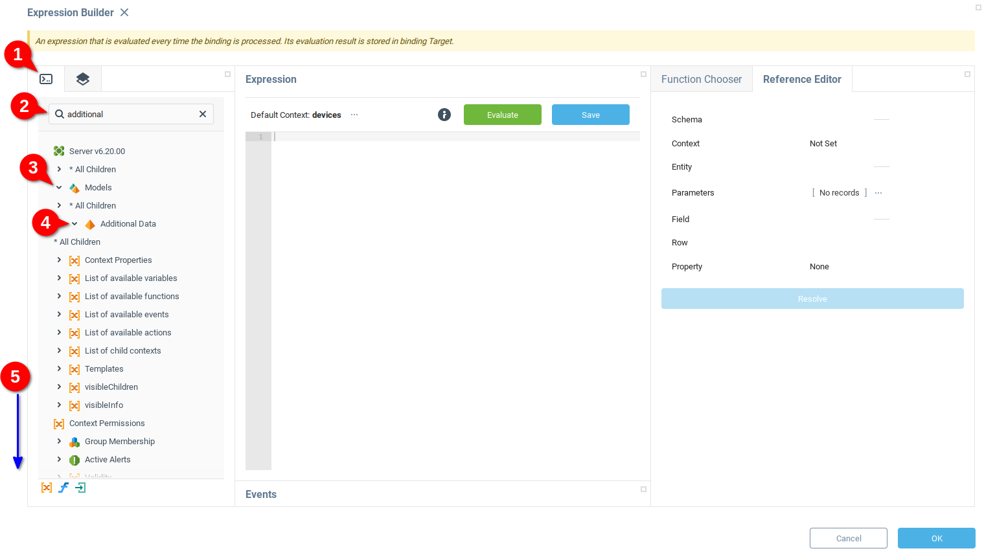Click the 'devices' default context name
Screen dimensions: 984x553
click(x=326, y=115)
